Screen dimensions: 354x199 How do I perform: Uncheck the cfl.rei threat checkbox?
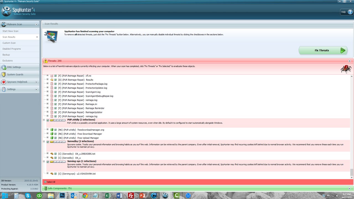coord(56,76)
